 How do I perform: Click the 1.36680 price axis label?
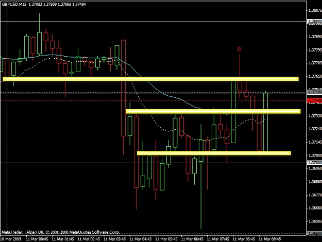tap(315, 208)
